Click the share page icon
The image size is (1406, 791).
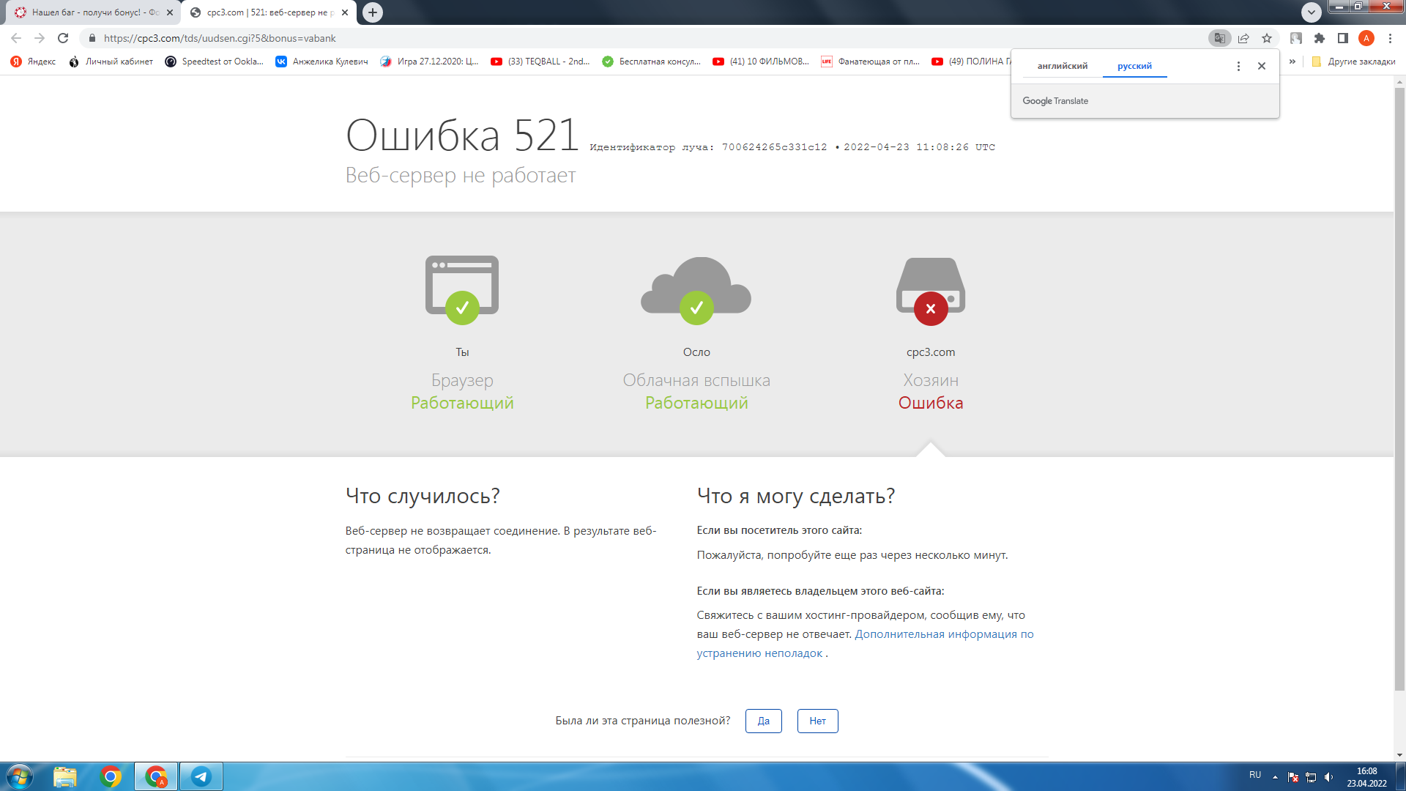[x=1243, y=38]
